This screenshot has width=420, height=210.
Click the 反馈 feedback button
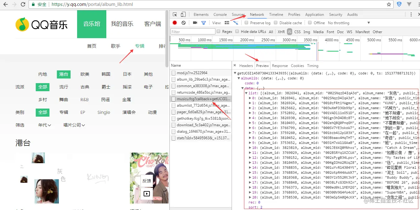[x=147, y=181]
